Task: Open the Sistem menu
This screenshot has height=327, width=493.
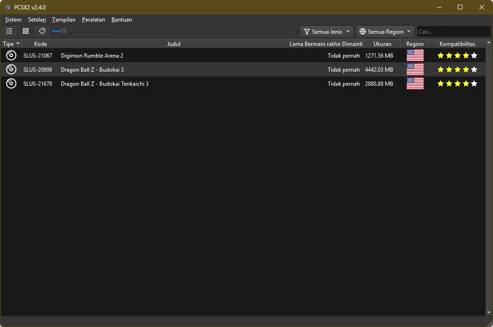Action: (13, 20)
